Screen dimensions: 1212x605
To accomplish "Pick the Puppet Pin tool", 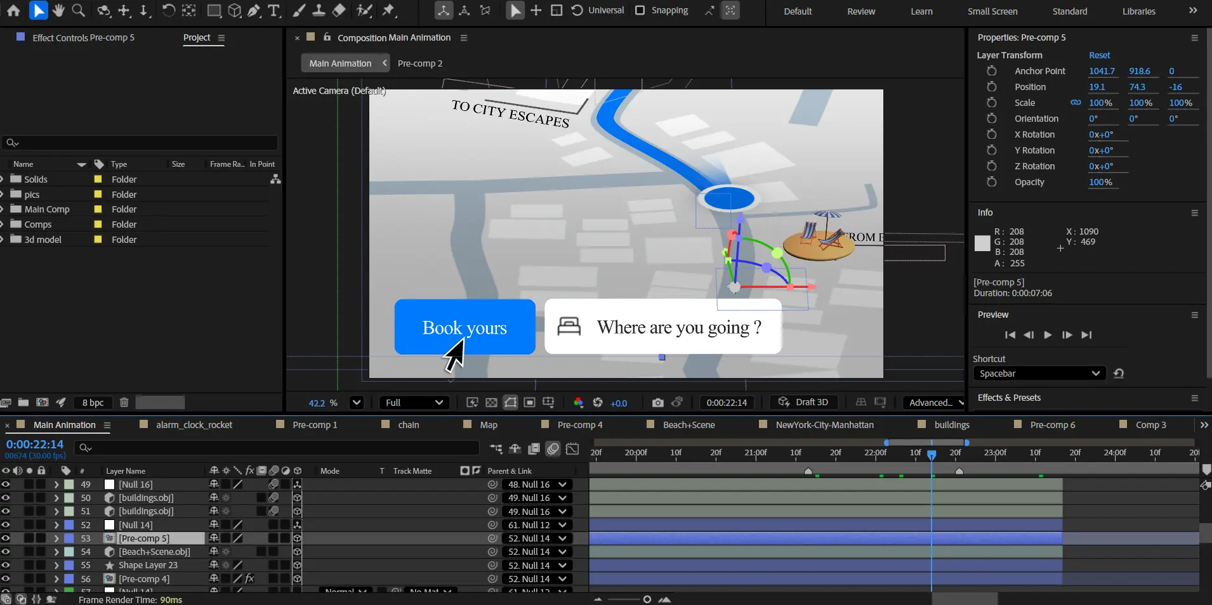I will click(x=388, y=11).
